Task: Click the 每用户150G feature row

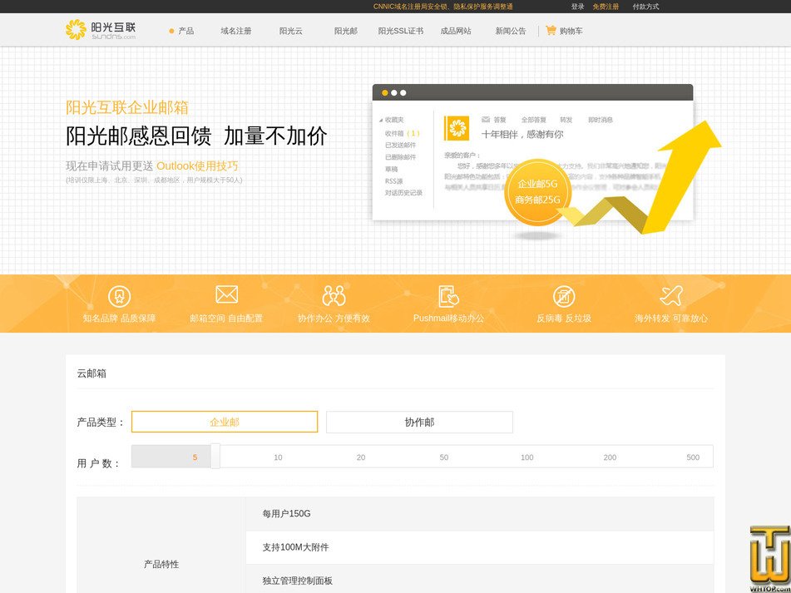Action: coord(480,514)
